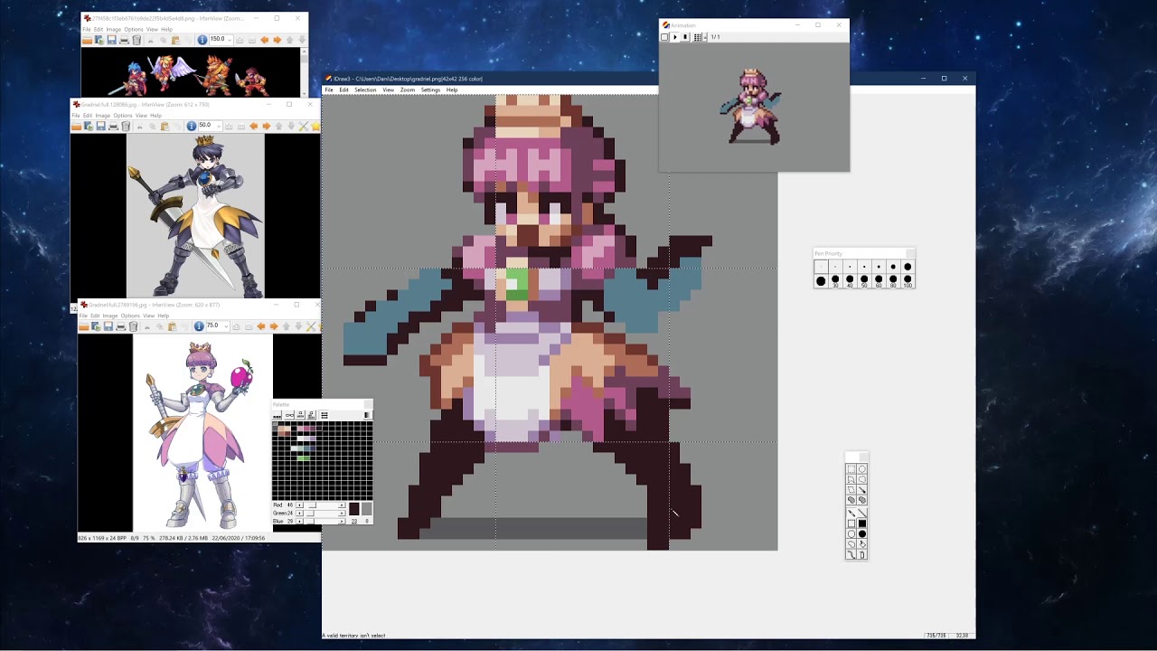Open View menu in IDraw3
The height and width of the screenshot is (651, 1157).
(388, 90)
